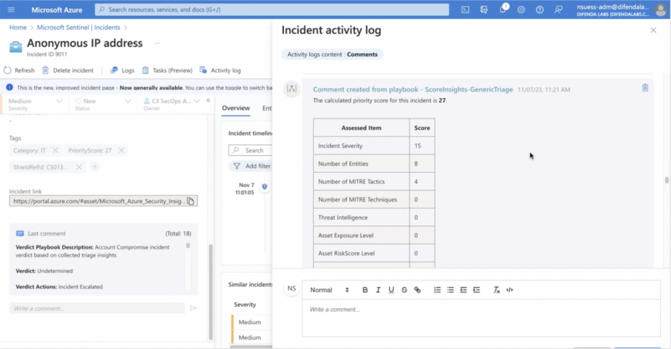This screenshot has width=671, height=349.
Task: Open the notifications bell
Action: tap(503, 9)
